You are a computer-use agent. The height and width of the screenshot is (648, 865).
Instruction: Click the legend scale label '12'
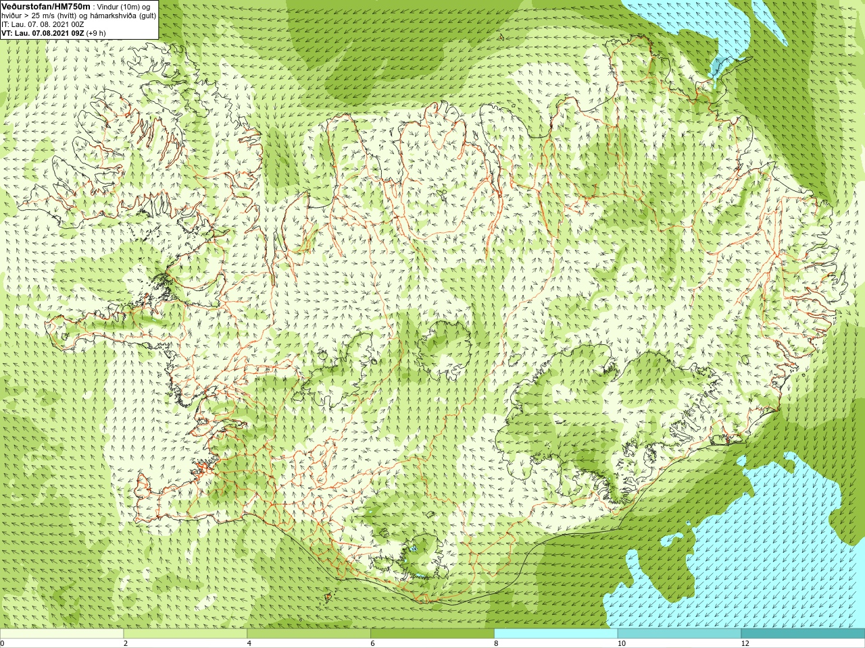pyautogui.click(x=745, y=643)
